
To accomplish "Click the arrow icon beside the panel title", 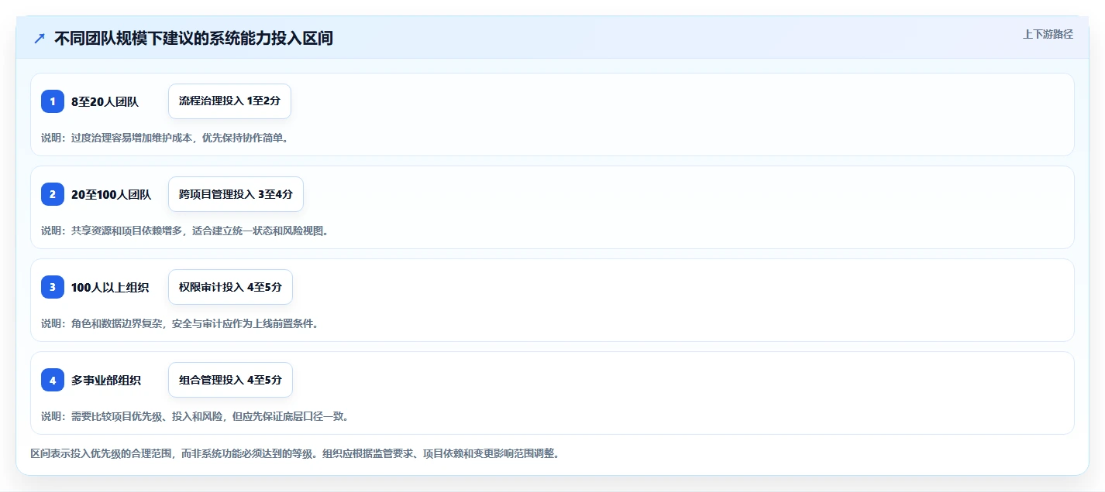I will (x=40, y=38).
